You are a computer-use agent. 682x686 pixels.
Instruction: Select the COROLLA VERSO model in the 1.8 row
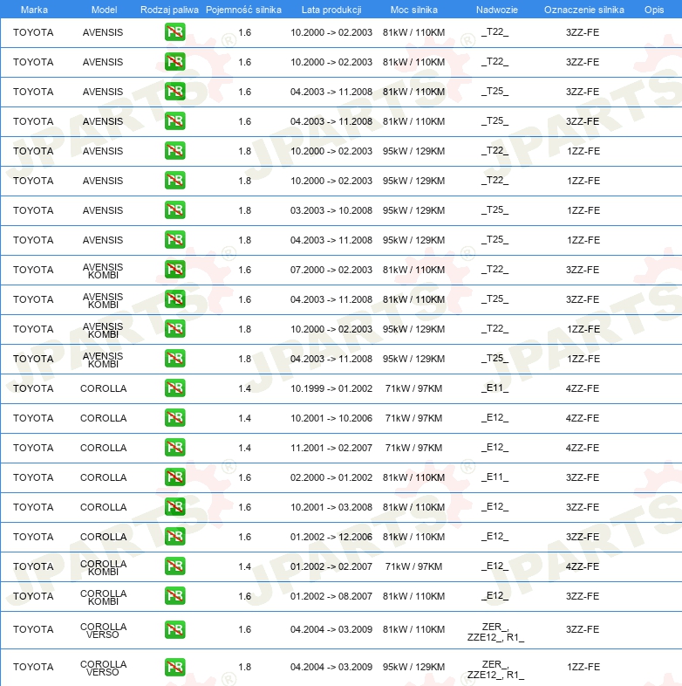[x=103, y=667]
